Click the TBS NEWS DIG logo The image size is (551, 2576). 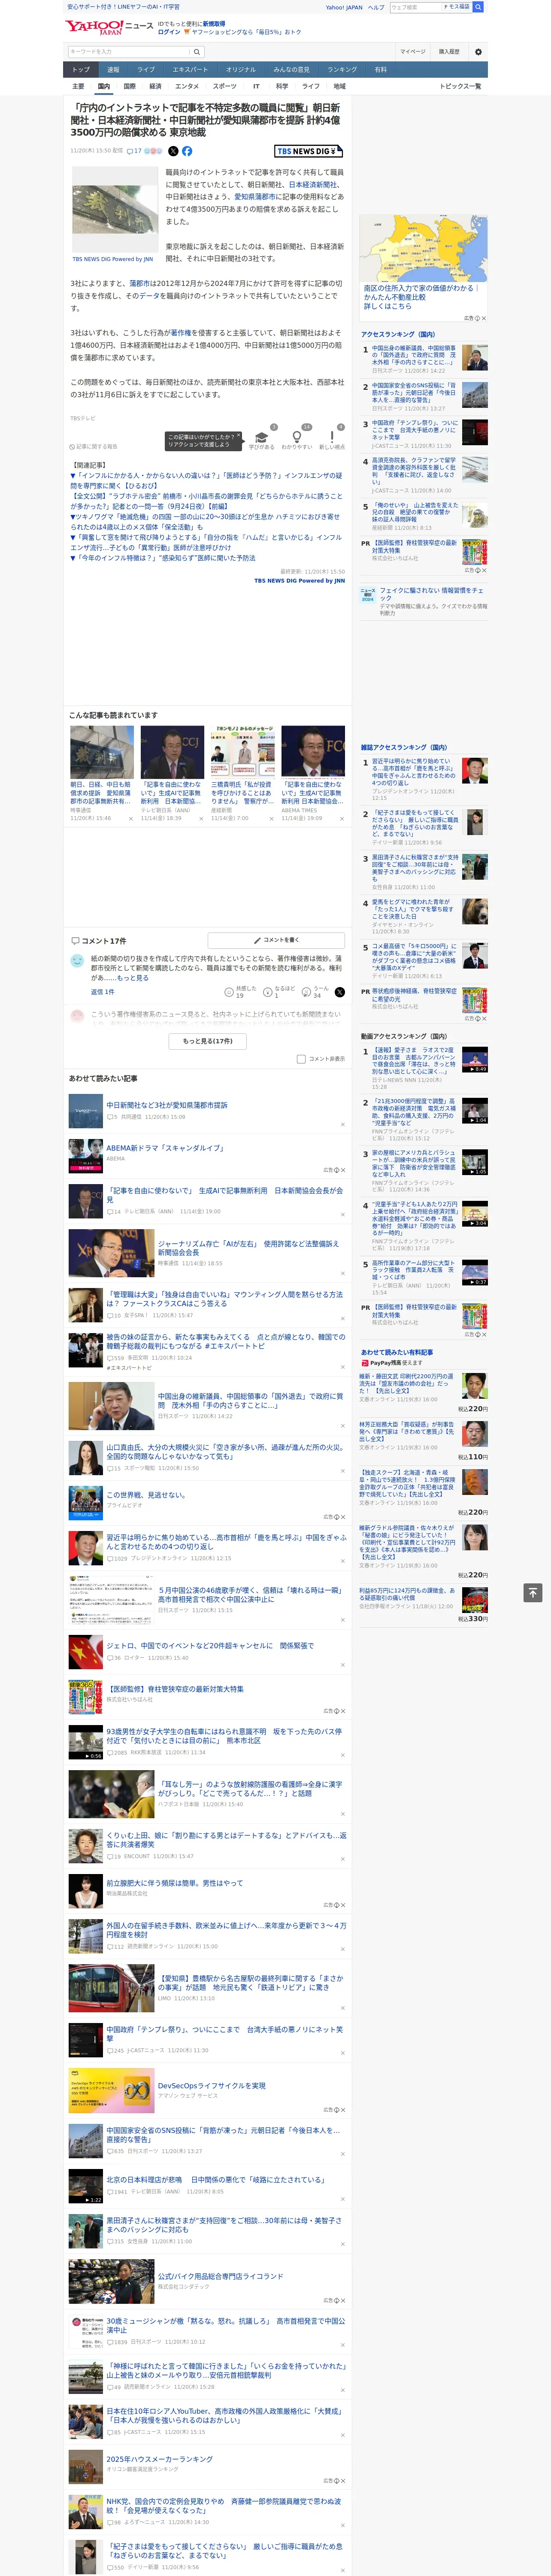[x=308, y=151]
